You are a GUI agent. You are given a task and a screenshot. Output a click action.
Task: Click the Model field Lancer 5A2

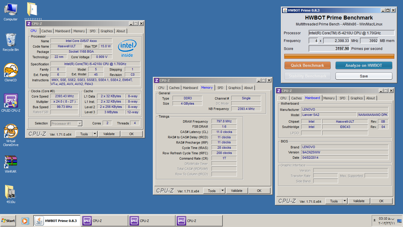329,115
